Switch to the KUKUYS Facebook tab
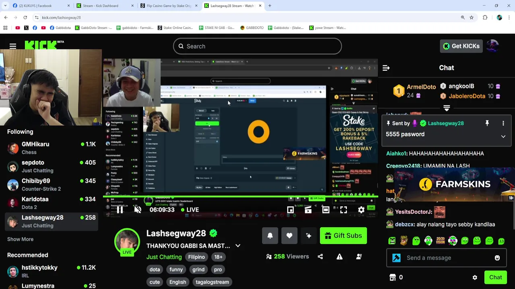The height and width of the screenshot is (289, 515). [x=41, y=6]
